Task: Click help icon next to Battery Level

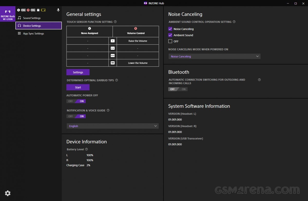Action: (86, 149)
